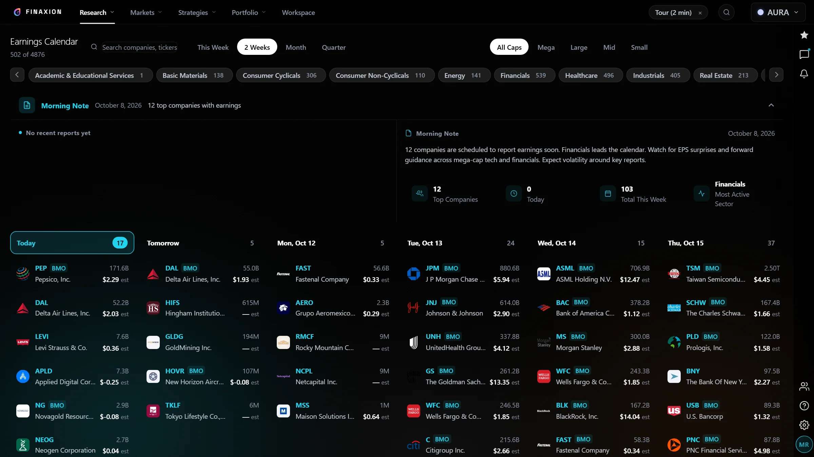Image resolution: width=814 pixels, height=457 pixels.
Task: Filter by Consumer Cyclicals sector
Action: coord(281,75)
